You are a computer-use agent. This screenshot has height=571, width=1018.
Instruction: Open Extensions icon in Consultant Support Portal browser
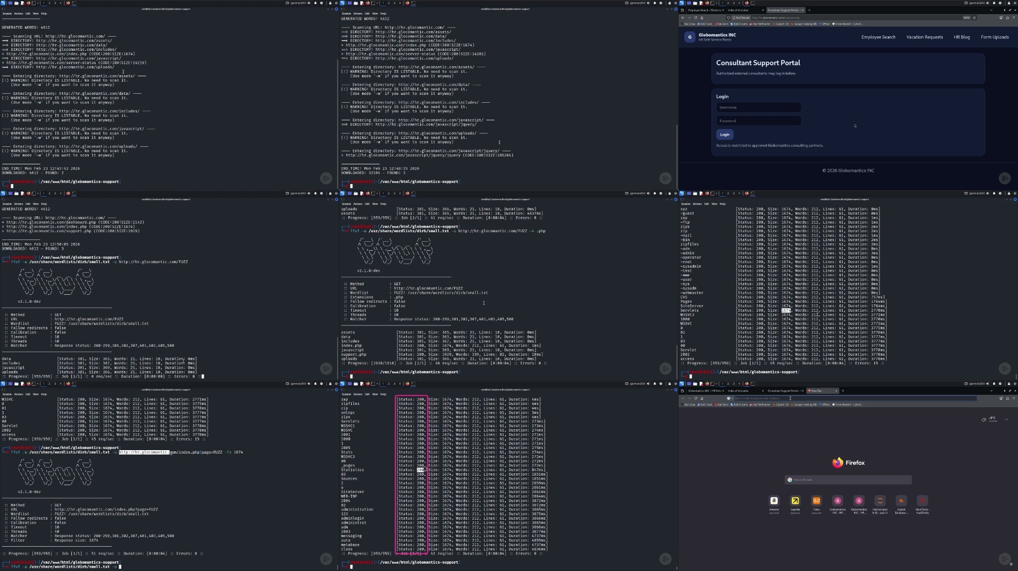pos(1007,18)
